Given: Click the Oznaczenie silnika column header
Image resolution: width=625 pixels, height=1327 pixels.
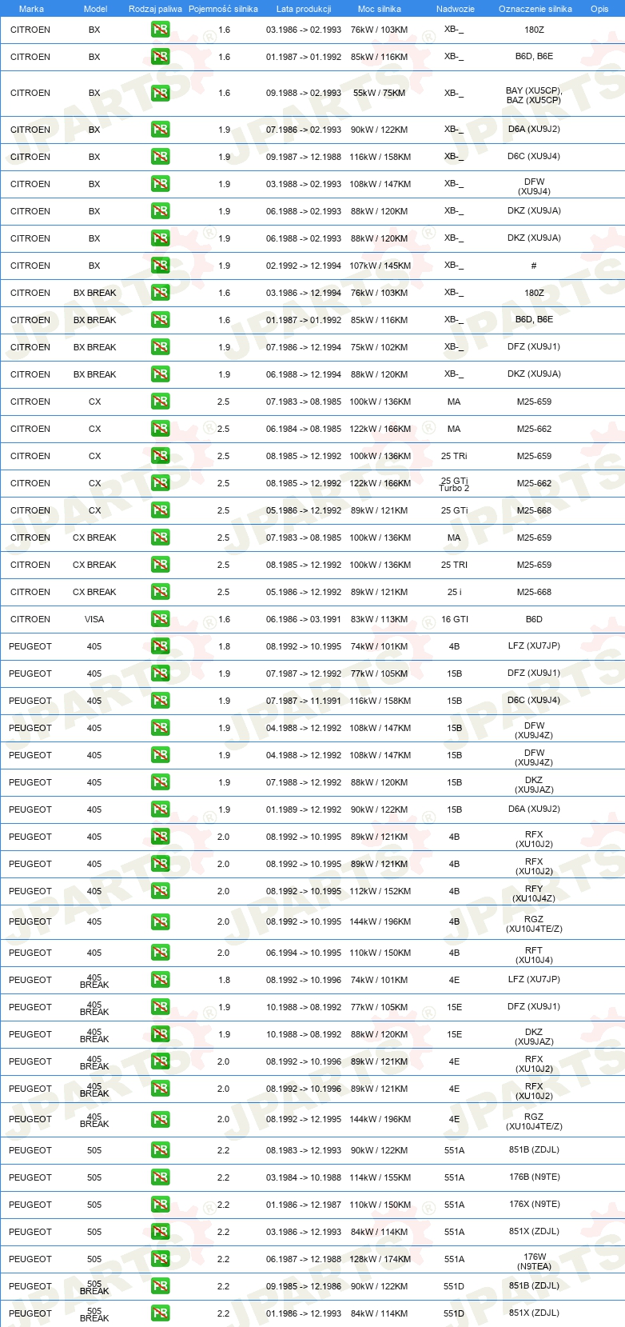Looking at the screenshot, I should [535, 9].
